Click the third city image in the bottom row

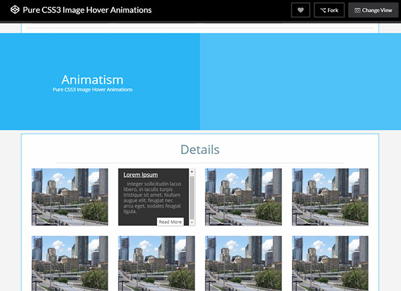click(x=243, y=263)
